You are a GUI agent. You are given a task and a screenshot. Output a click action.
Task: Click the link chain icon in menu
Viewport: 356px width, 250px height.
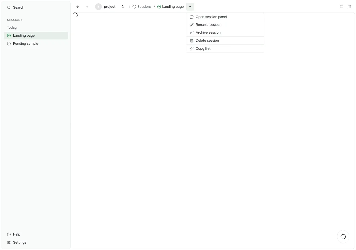point(192,49)
